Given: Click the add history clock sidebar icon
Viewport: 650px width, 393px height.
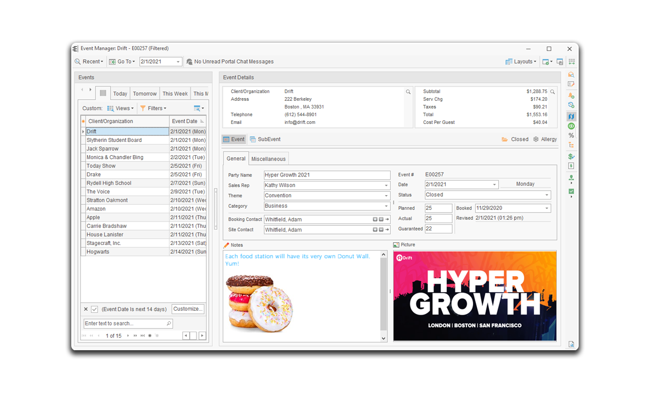Looking at the screenshot, I should (x=571, y=105).
